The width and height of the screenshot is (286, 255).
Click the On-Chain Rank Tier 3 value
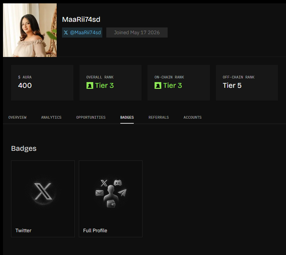172,85
